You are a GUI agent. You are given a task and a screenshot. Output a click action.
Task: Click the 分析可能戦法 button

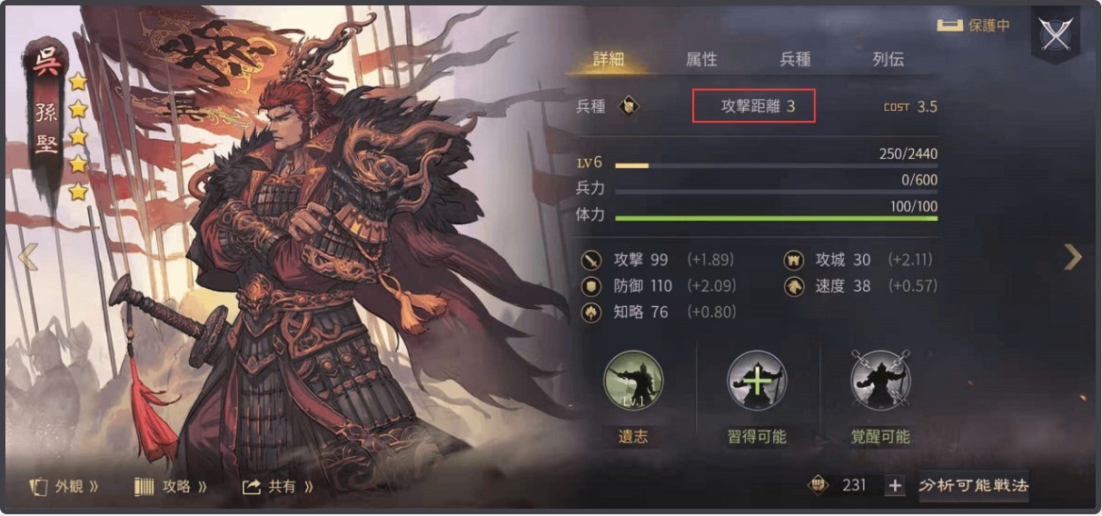pos(973,485)
